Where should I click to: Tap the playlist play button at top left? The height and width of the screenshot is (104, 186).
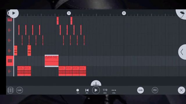[14, 13]
